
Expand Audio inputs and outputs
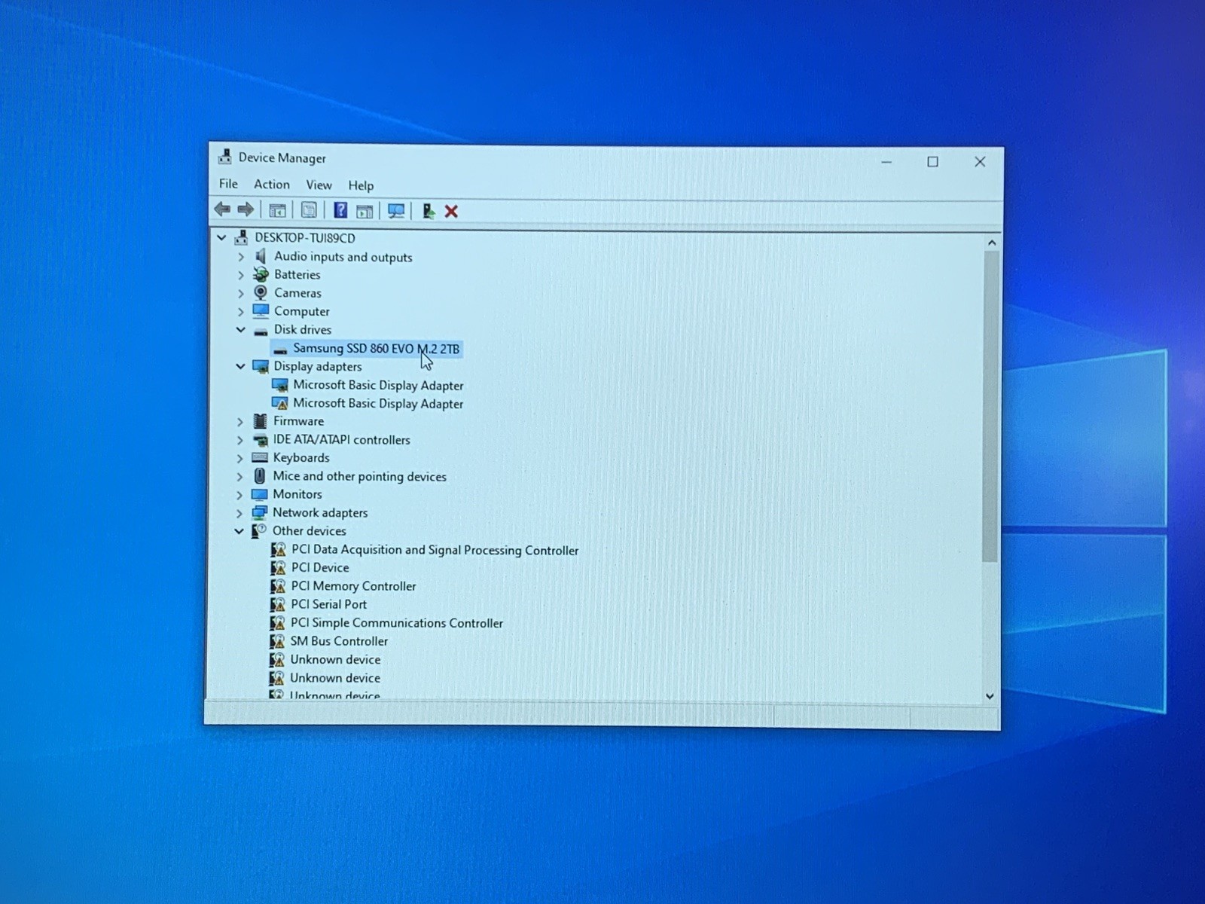(241, 257)
